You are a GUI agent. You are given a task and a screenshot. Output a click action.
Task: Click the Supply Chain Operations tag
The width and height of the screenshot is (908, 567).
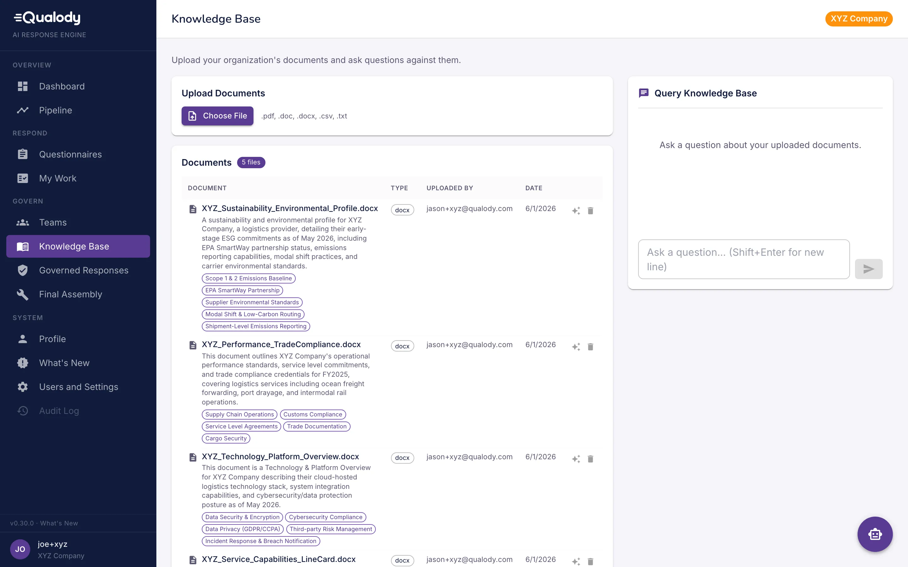click(239, 414)
